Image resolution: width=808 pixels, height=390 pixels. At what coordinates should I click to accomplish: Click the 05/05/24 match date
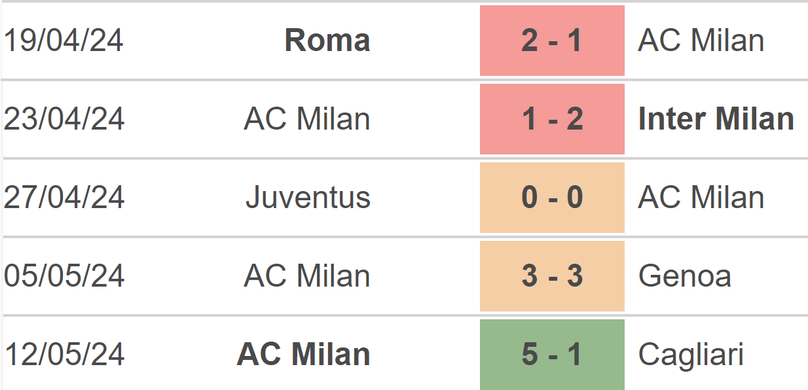point(64,276)
